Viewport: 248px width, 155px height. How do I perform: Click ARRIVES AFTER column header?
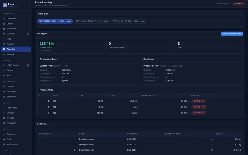[x=148, y=96]
